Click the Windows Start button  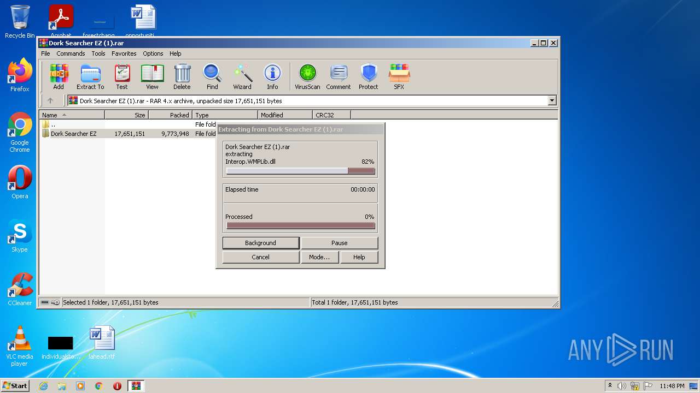point(15,386)
